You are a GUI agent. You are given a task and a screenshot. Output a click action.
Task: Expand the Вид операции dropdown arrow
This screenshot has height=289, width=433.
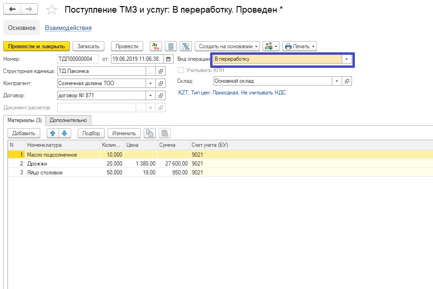346,59
